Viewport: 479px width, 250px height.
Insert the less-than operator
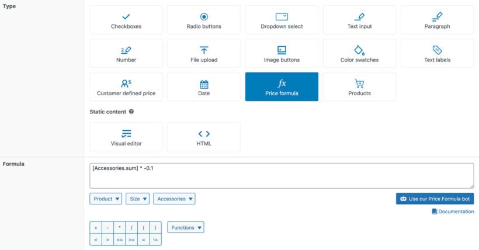pyautogui.click(x=96, y=239)
